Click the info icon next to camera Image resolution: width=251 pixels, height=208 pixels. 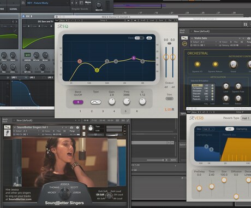[77, 128]
